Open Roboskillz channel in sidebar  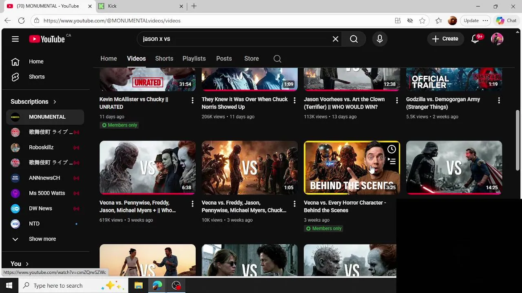point(45,148)
